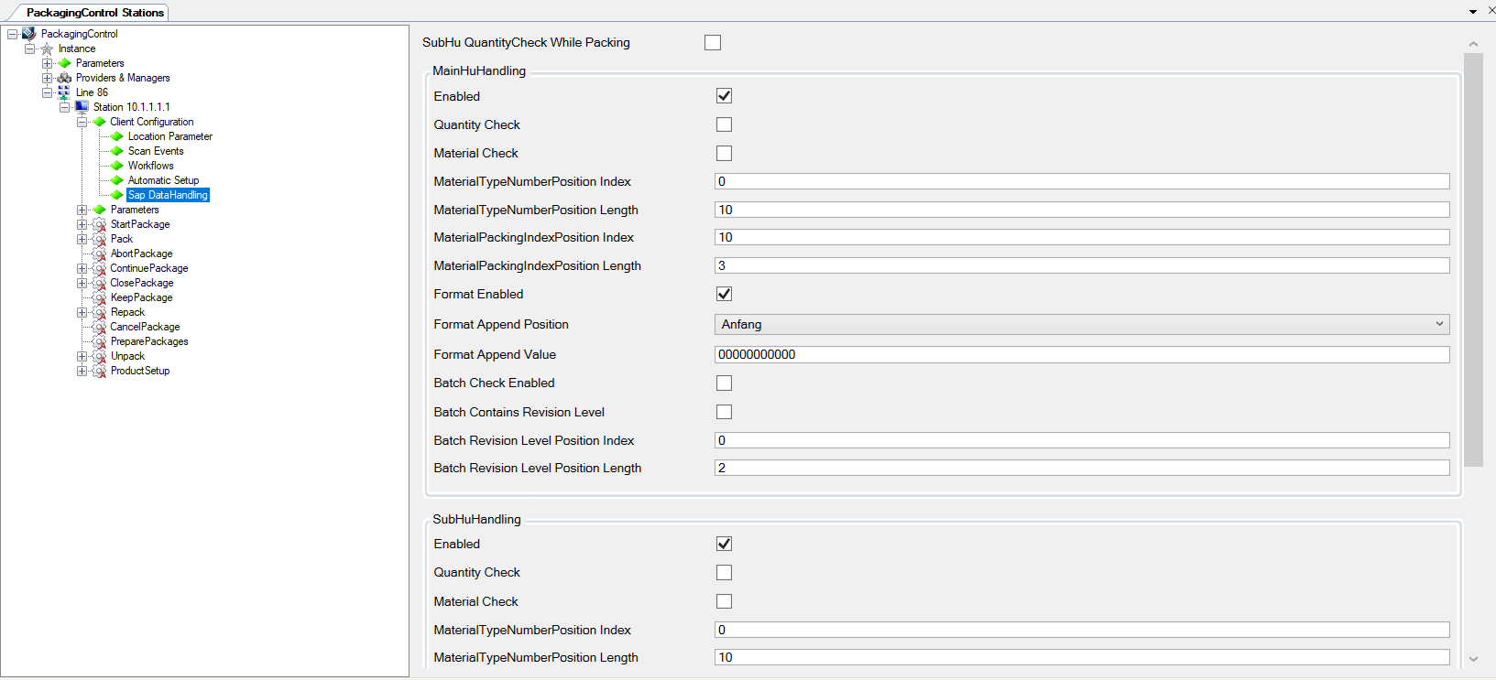Click the gear icon next to AbortPackage
1496x680 pixels.
(99, 254)
